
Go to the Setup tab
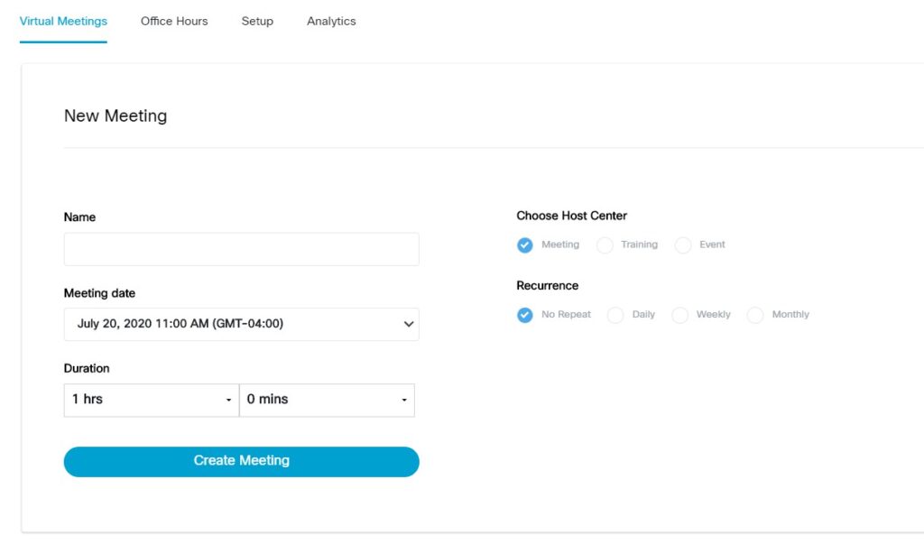point(257,21)
